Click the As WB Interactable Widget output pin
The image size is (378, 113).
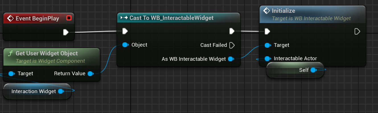pos(231,59)
